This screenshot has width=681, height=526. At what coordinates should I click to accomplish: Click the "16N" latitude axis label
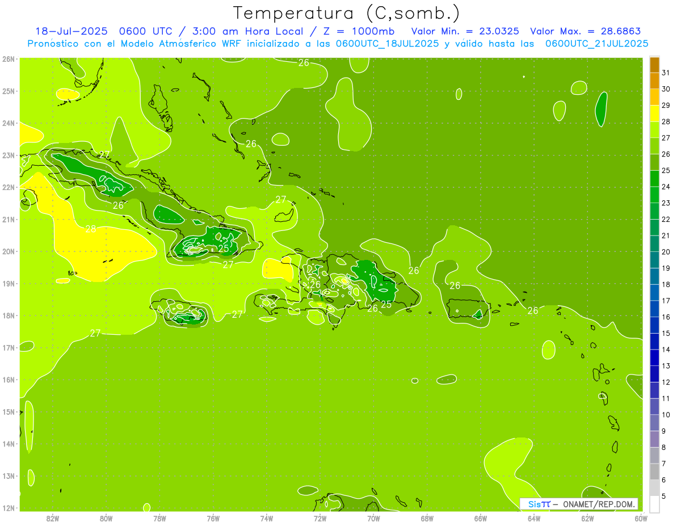[x=8, y=380]
